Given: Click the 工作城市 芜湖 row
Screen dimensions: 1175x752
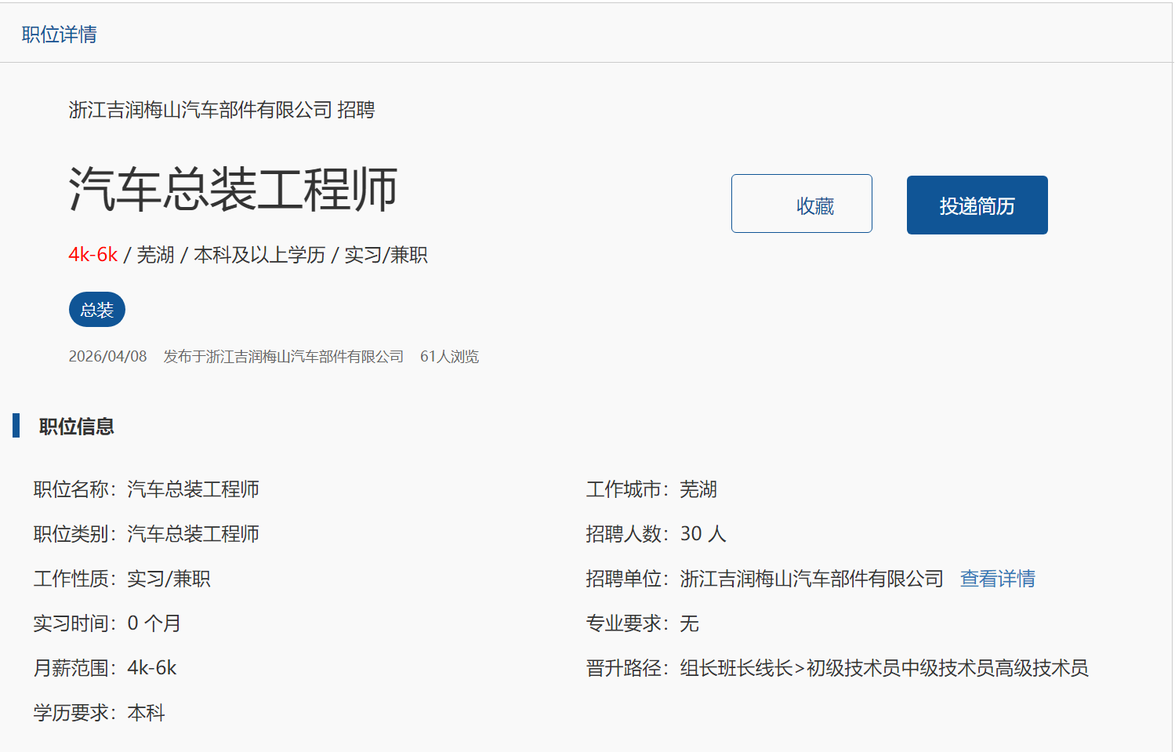Looking at the screenshot, I should 651,489.
